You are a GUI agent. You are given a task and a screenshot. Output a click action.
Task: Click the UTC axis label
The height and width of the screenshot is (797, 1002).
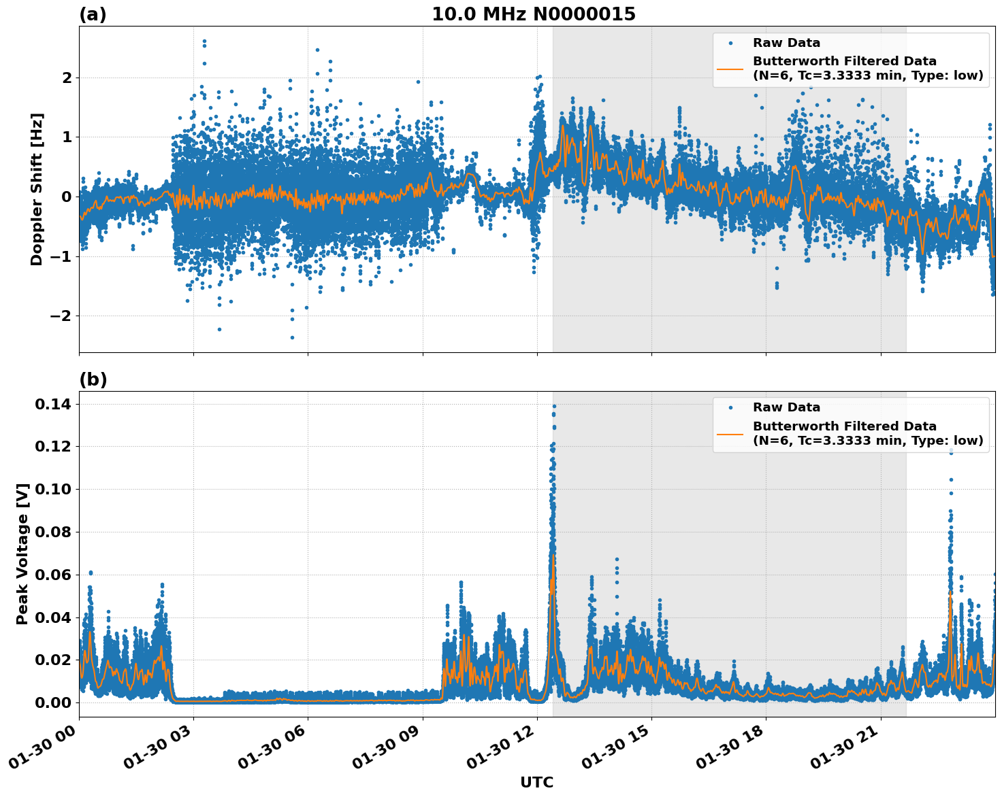[x=536, y=781]
